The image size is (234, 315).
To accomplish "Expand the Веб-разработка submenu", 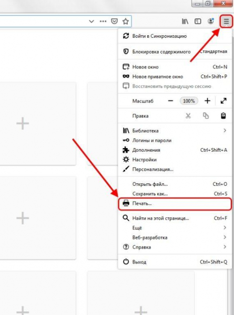I will (x=175, y=237).
